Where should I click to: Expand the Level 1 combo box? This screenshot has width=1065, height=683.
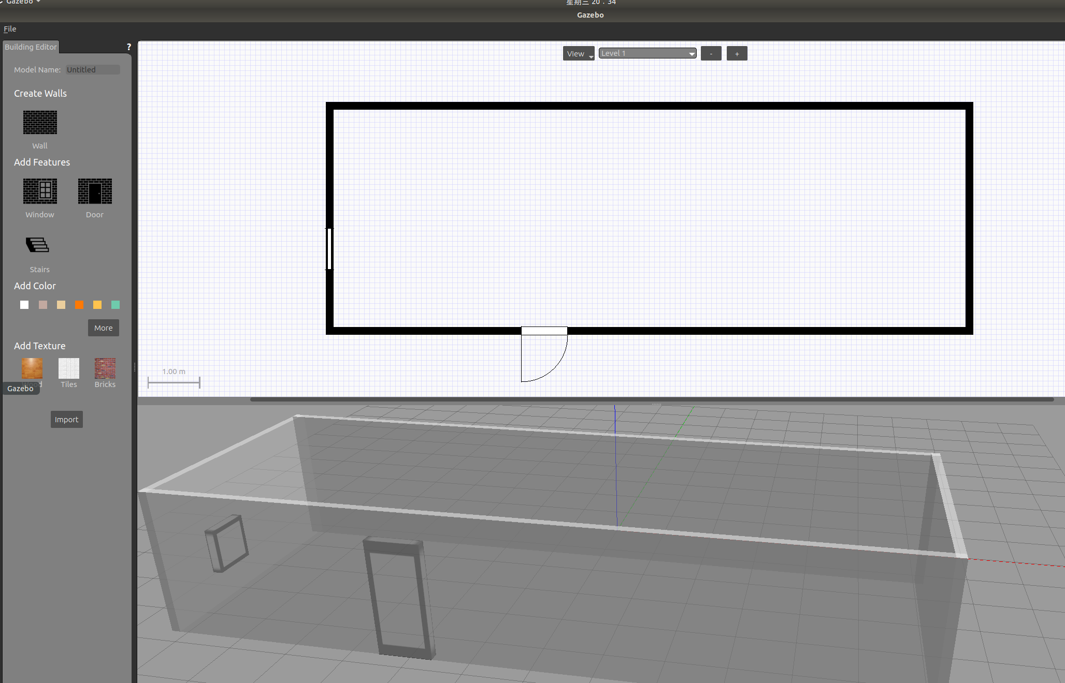pyautogui.click(x=647, y=53)
